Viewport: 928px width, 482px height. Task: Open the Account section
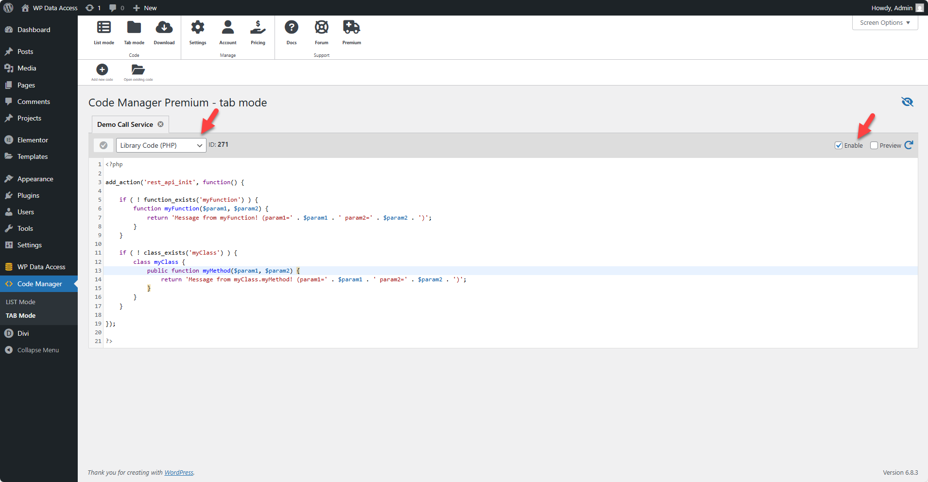[228, 32]
